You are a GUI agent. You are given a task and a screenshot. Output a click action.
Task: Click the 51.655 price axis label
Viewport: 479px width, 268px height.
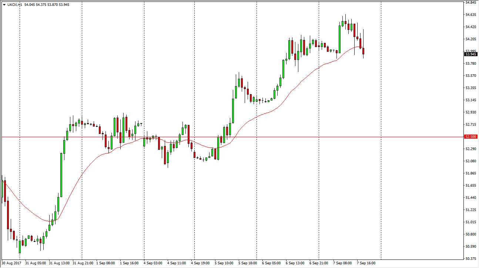(471, 186)
